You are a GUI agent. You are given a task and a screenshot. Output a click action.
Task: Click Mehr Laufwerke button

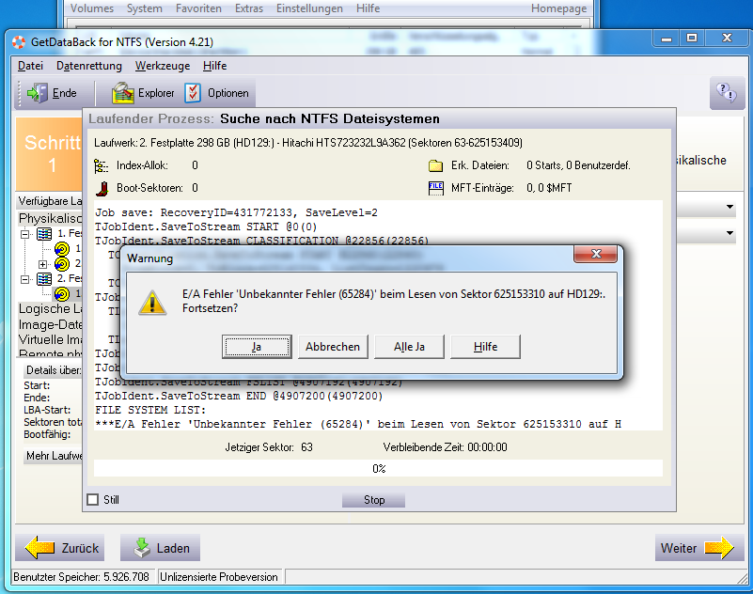click(x=54, y=456)
